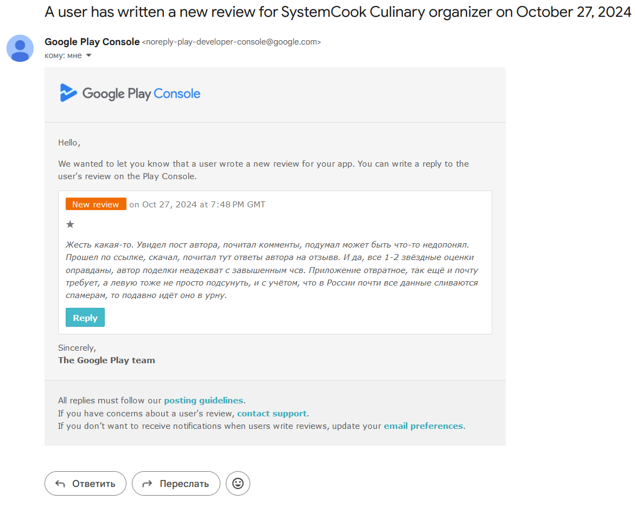Image resolution: width=635 pixels, height=513 pixels.
Task: Click the sender name Google Play Console
Action: click(92, 42)
